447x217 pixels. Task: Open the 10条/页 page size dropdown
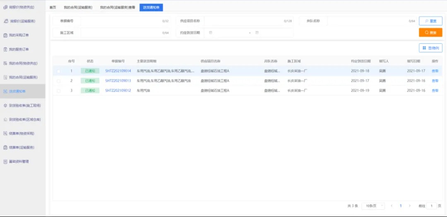(373, 205)
